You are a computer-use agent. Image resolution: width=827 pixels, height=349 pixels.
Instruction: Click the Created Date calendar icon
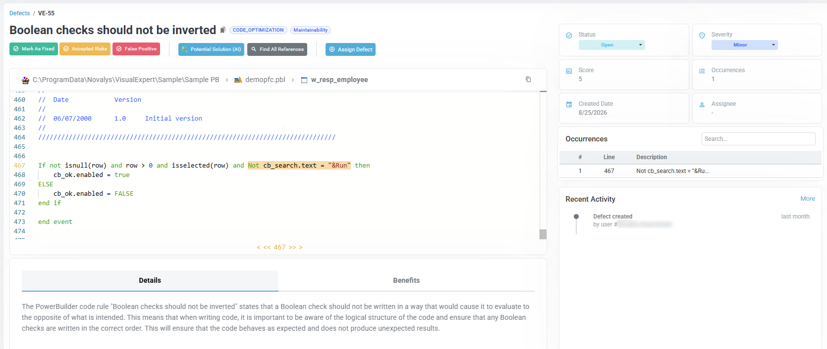(569, 104)
